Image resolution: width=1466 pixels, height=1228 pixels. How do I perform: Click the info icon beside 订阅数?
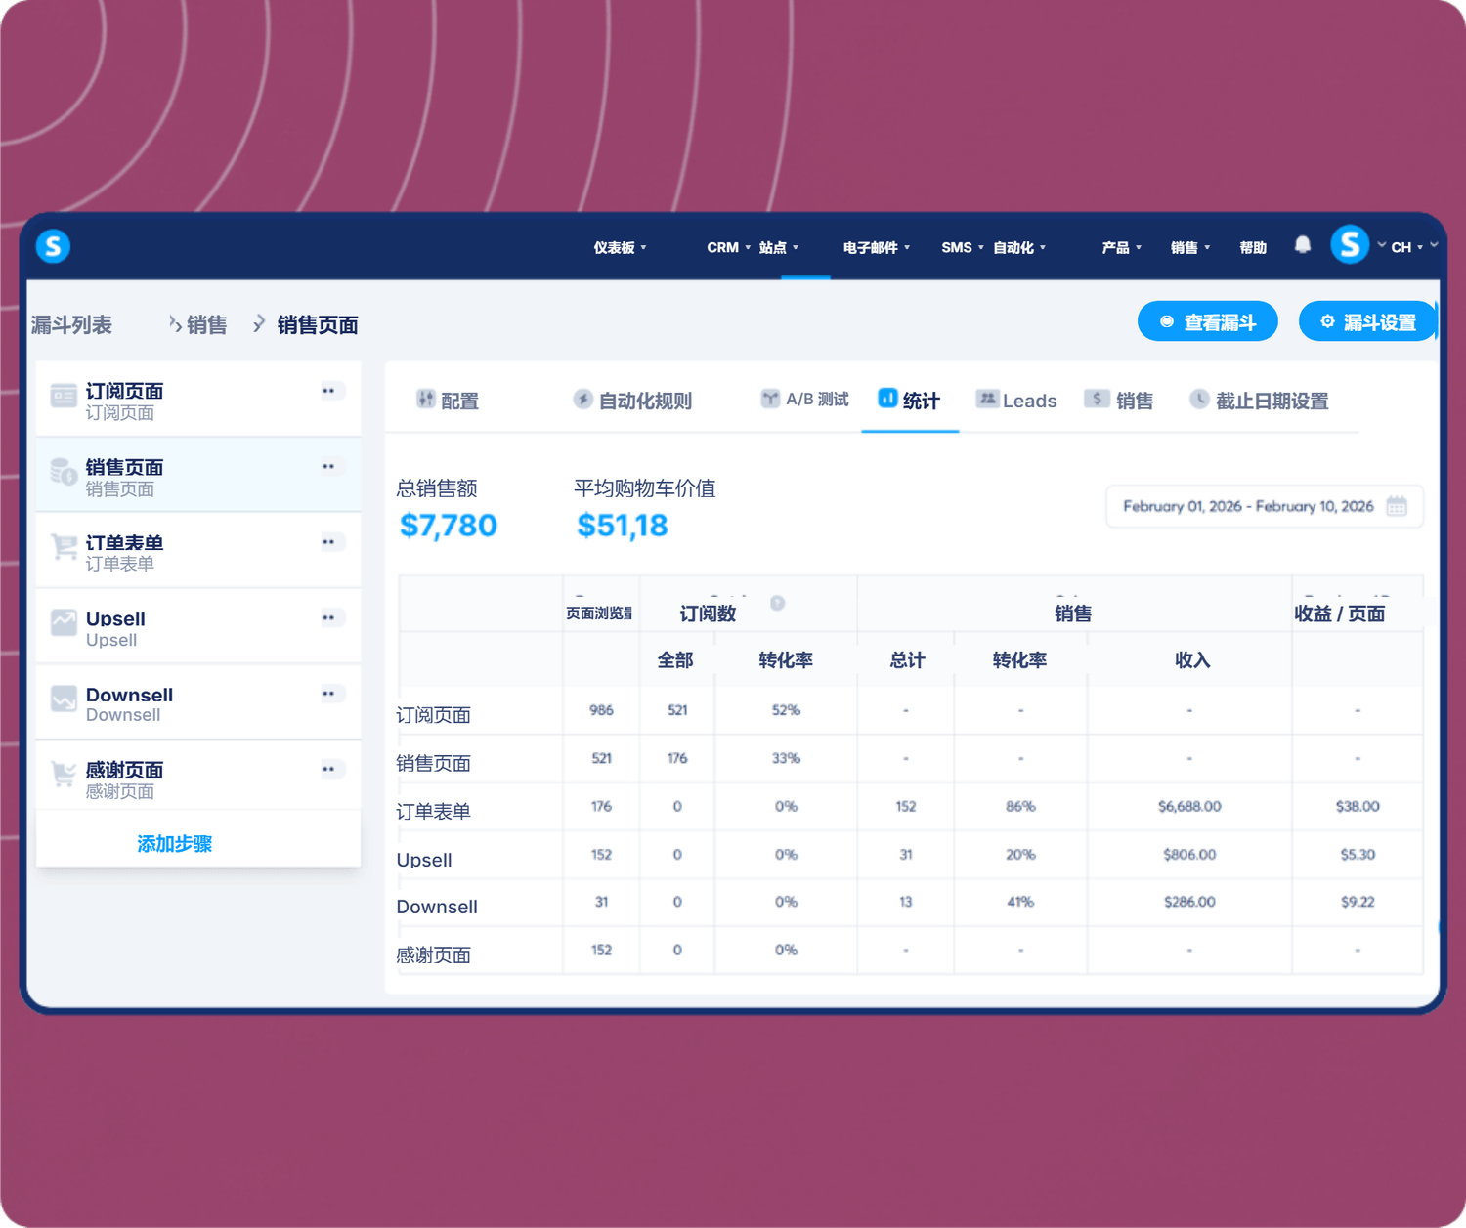pyautogui.click(x=777, y=603)
